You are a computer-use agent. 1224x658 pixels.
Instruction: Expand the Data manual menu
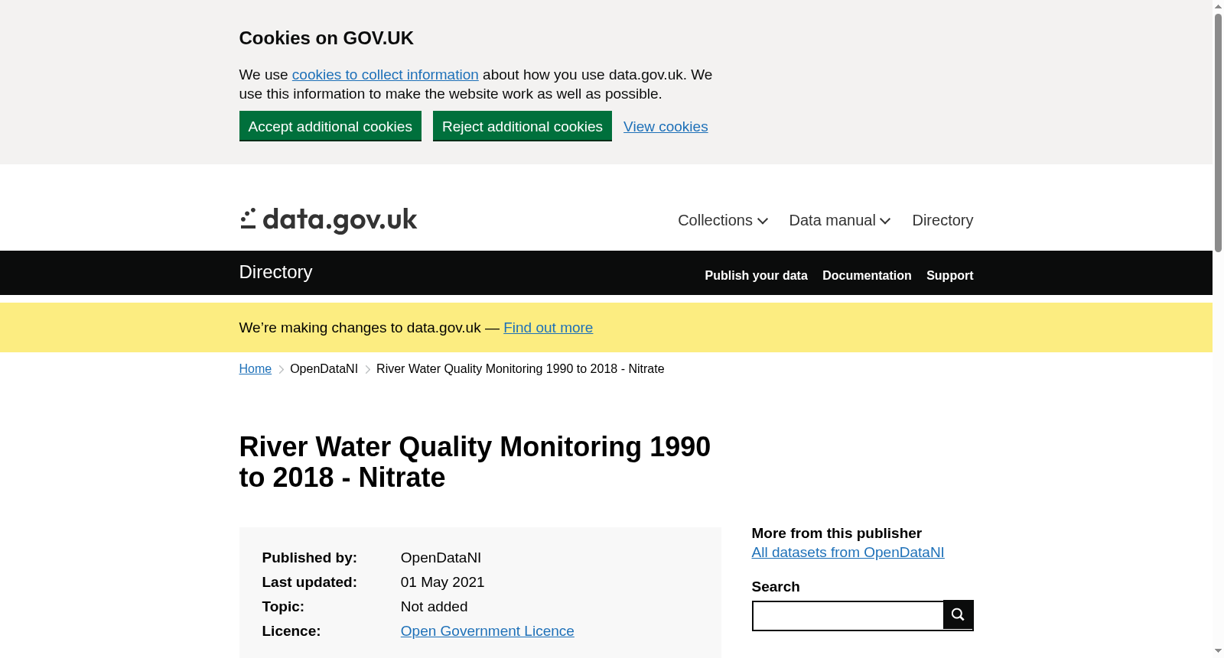coord(840,220)
